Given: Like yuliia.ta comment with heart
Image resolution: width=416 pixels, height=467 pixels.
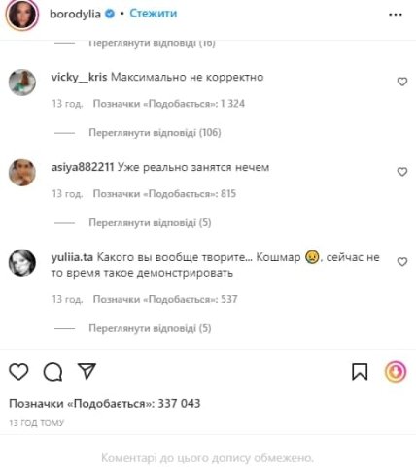Looking at the screenshot, I should 402,261.
